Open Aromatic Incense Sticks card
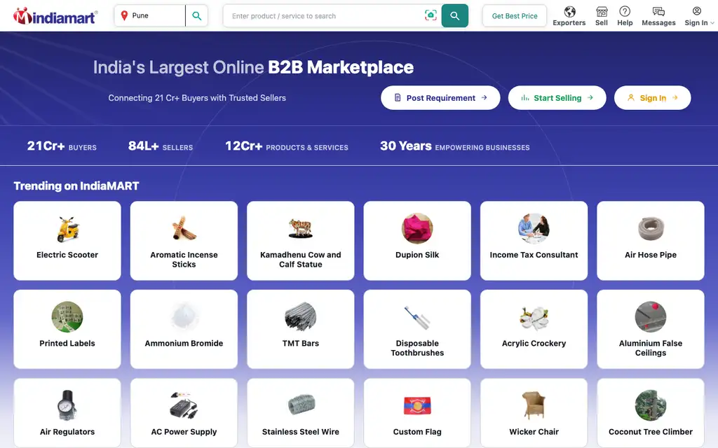Screen dimensions: 718x448 [x=184, y=241]
